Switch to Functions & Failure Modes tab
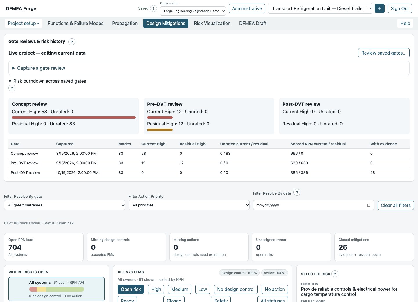 tap(75, 23)
